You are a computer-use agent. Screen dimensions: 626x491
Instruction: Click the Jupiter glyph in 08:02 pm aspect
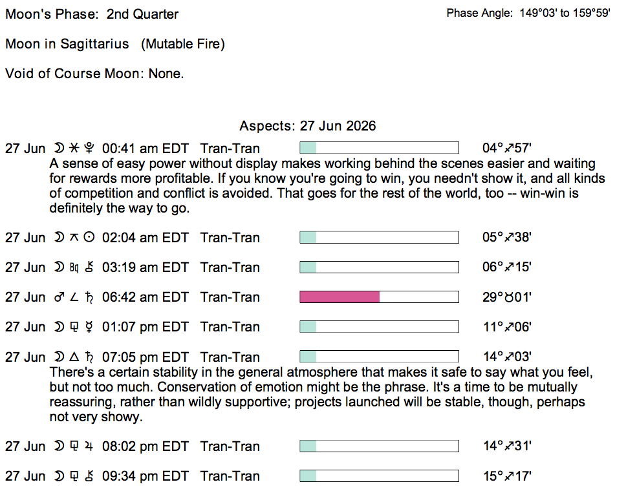(x=89, y=446)
